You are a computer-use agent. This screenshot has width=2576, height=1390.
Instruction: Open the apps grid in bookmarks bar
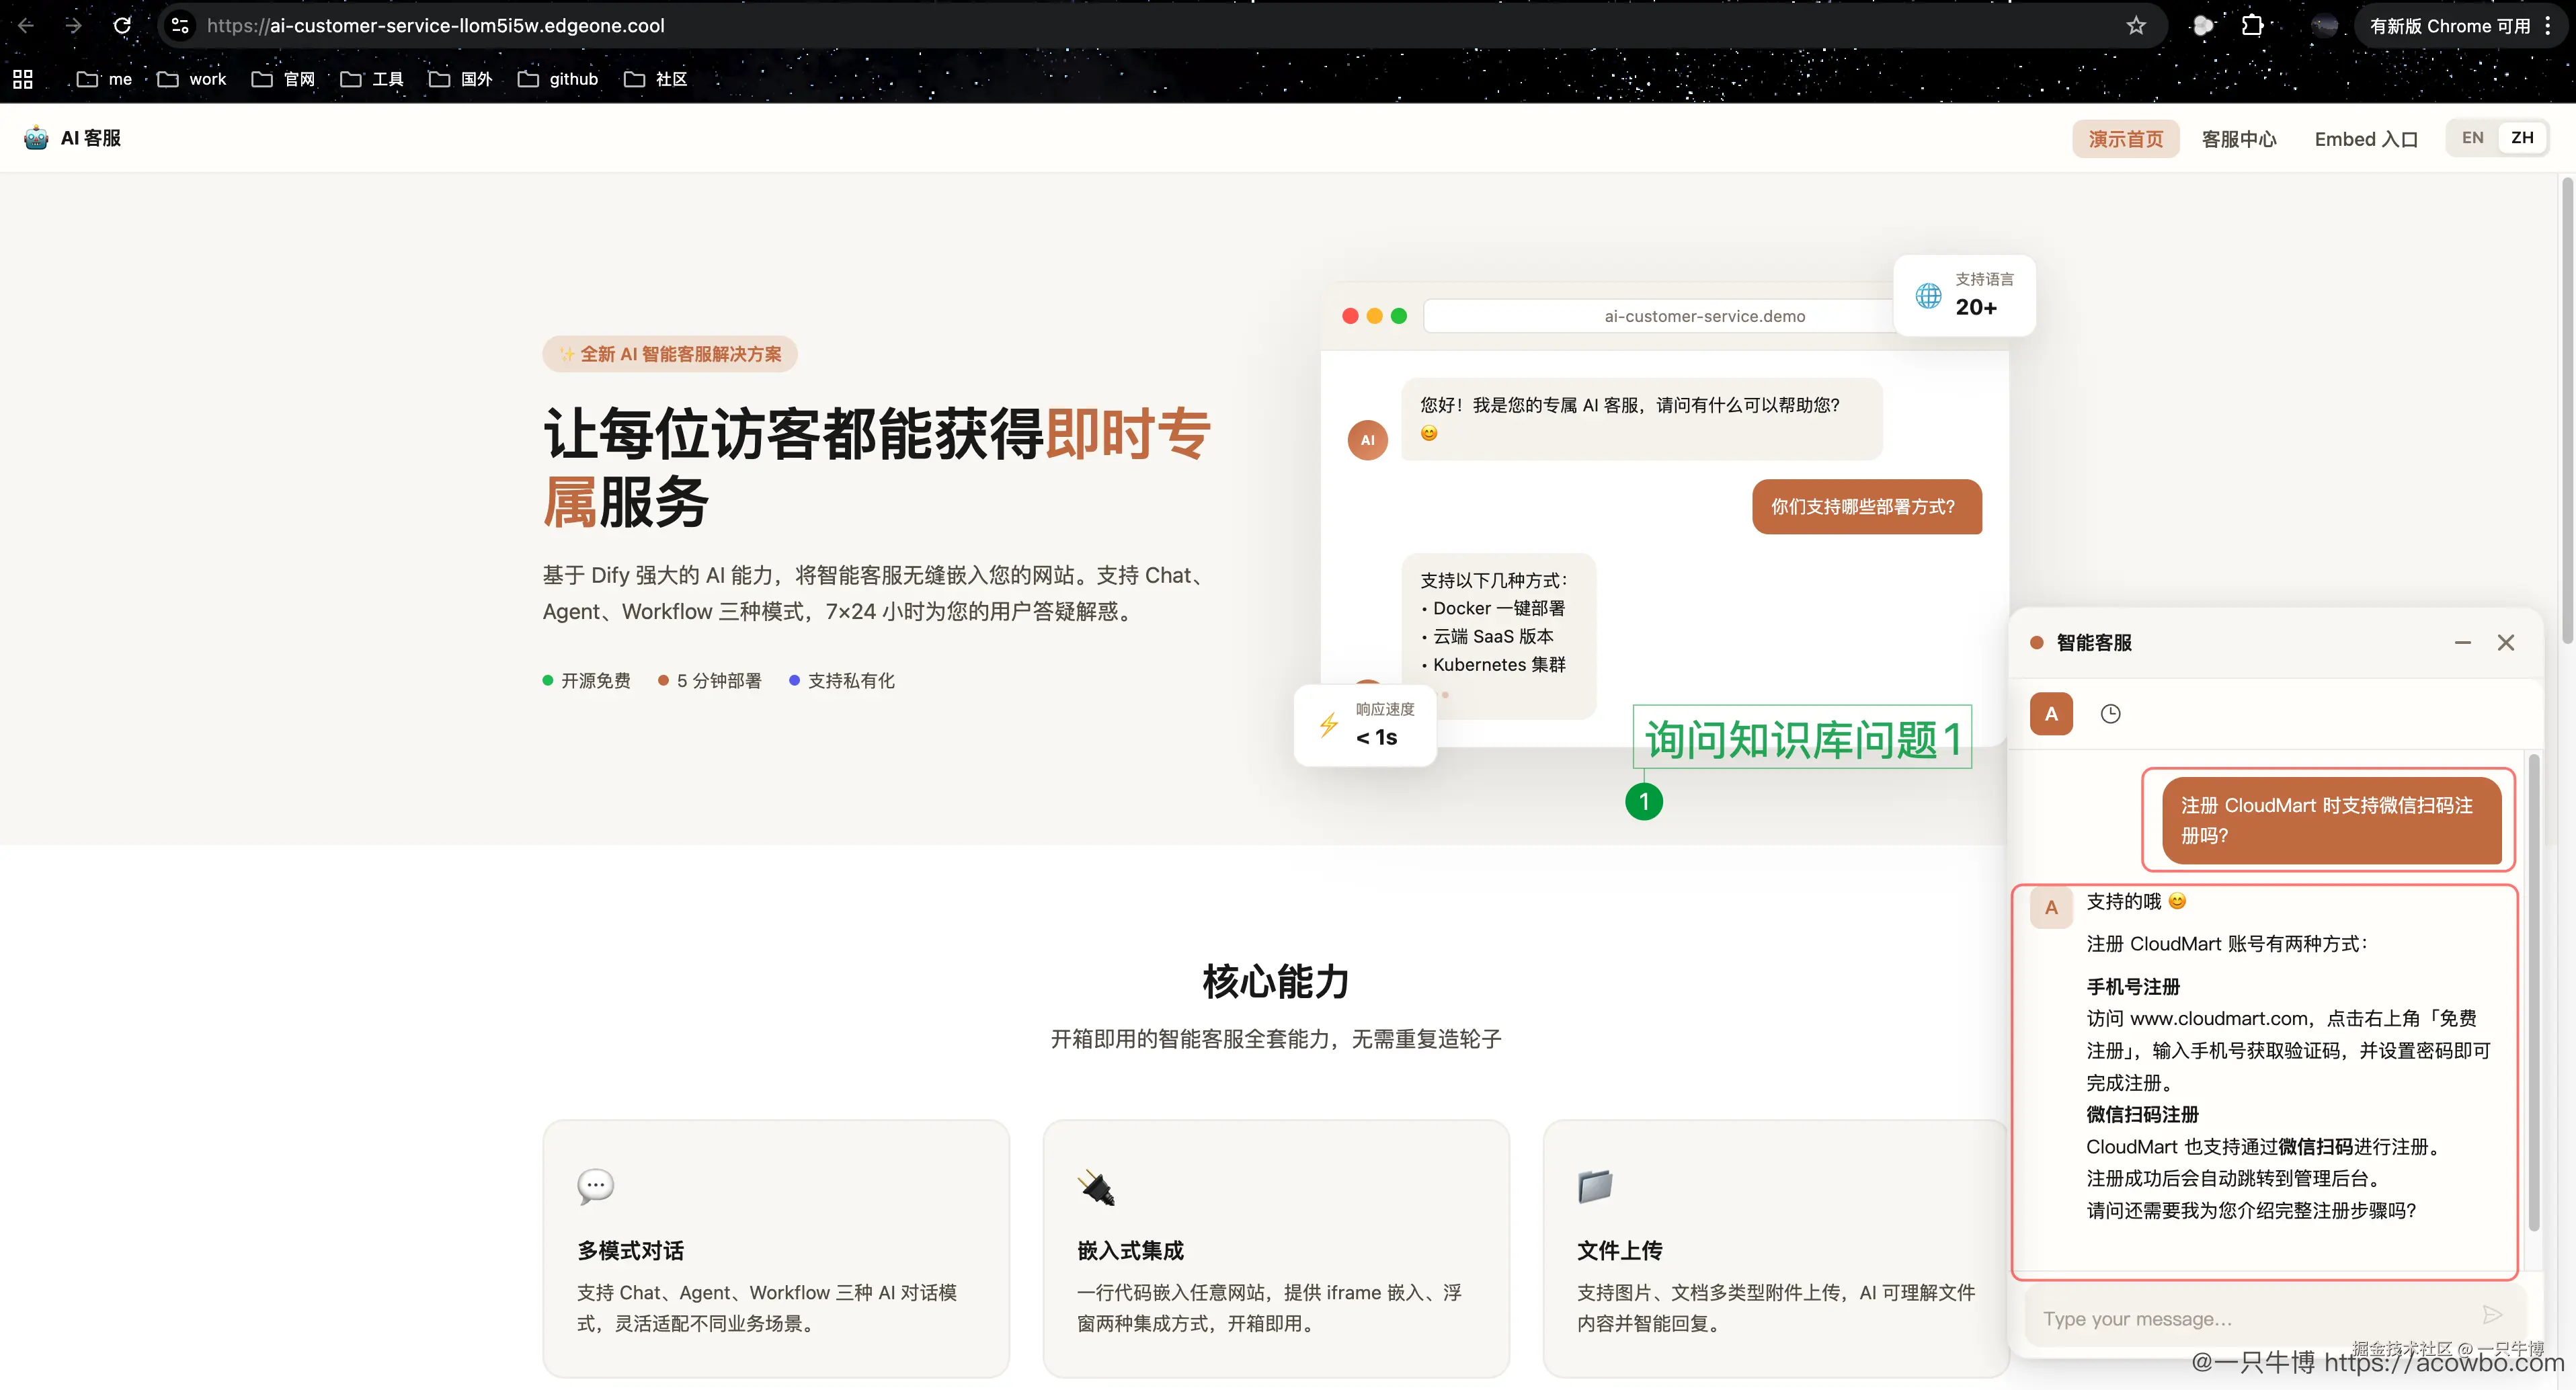click(23, 79)
